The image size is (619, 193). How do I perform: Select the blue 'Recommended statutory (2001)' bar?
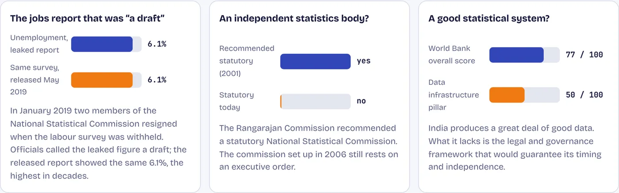tap(315, 61)
